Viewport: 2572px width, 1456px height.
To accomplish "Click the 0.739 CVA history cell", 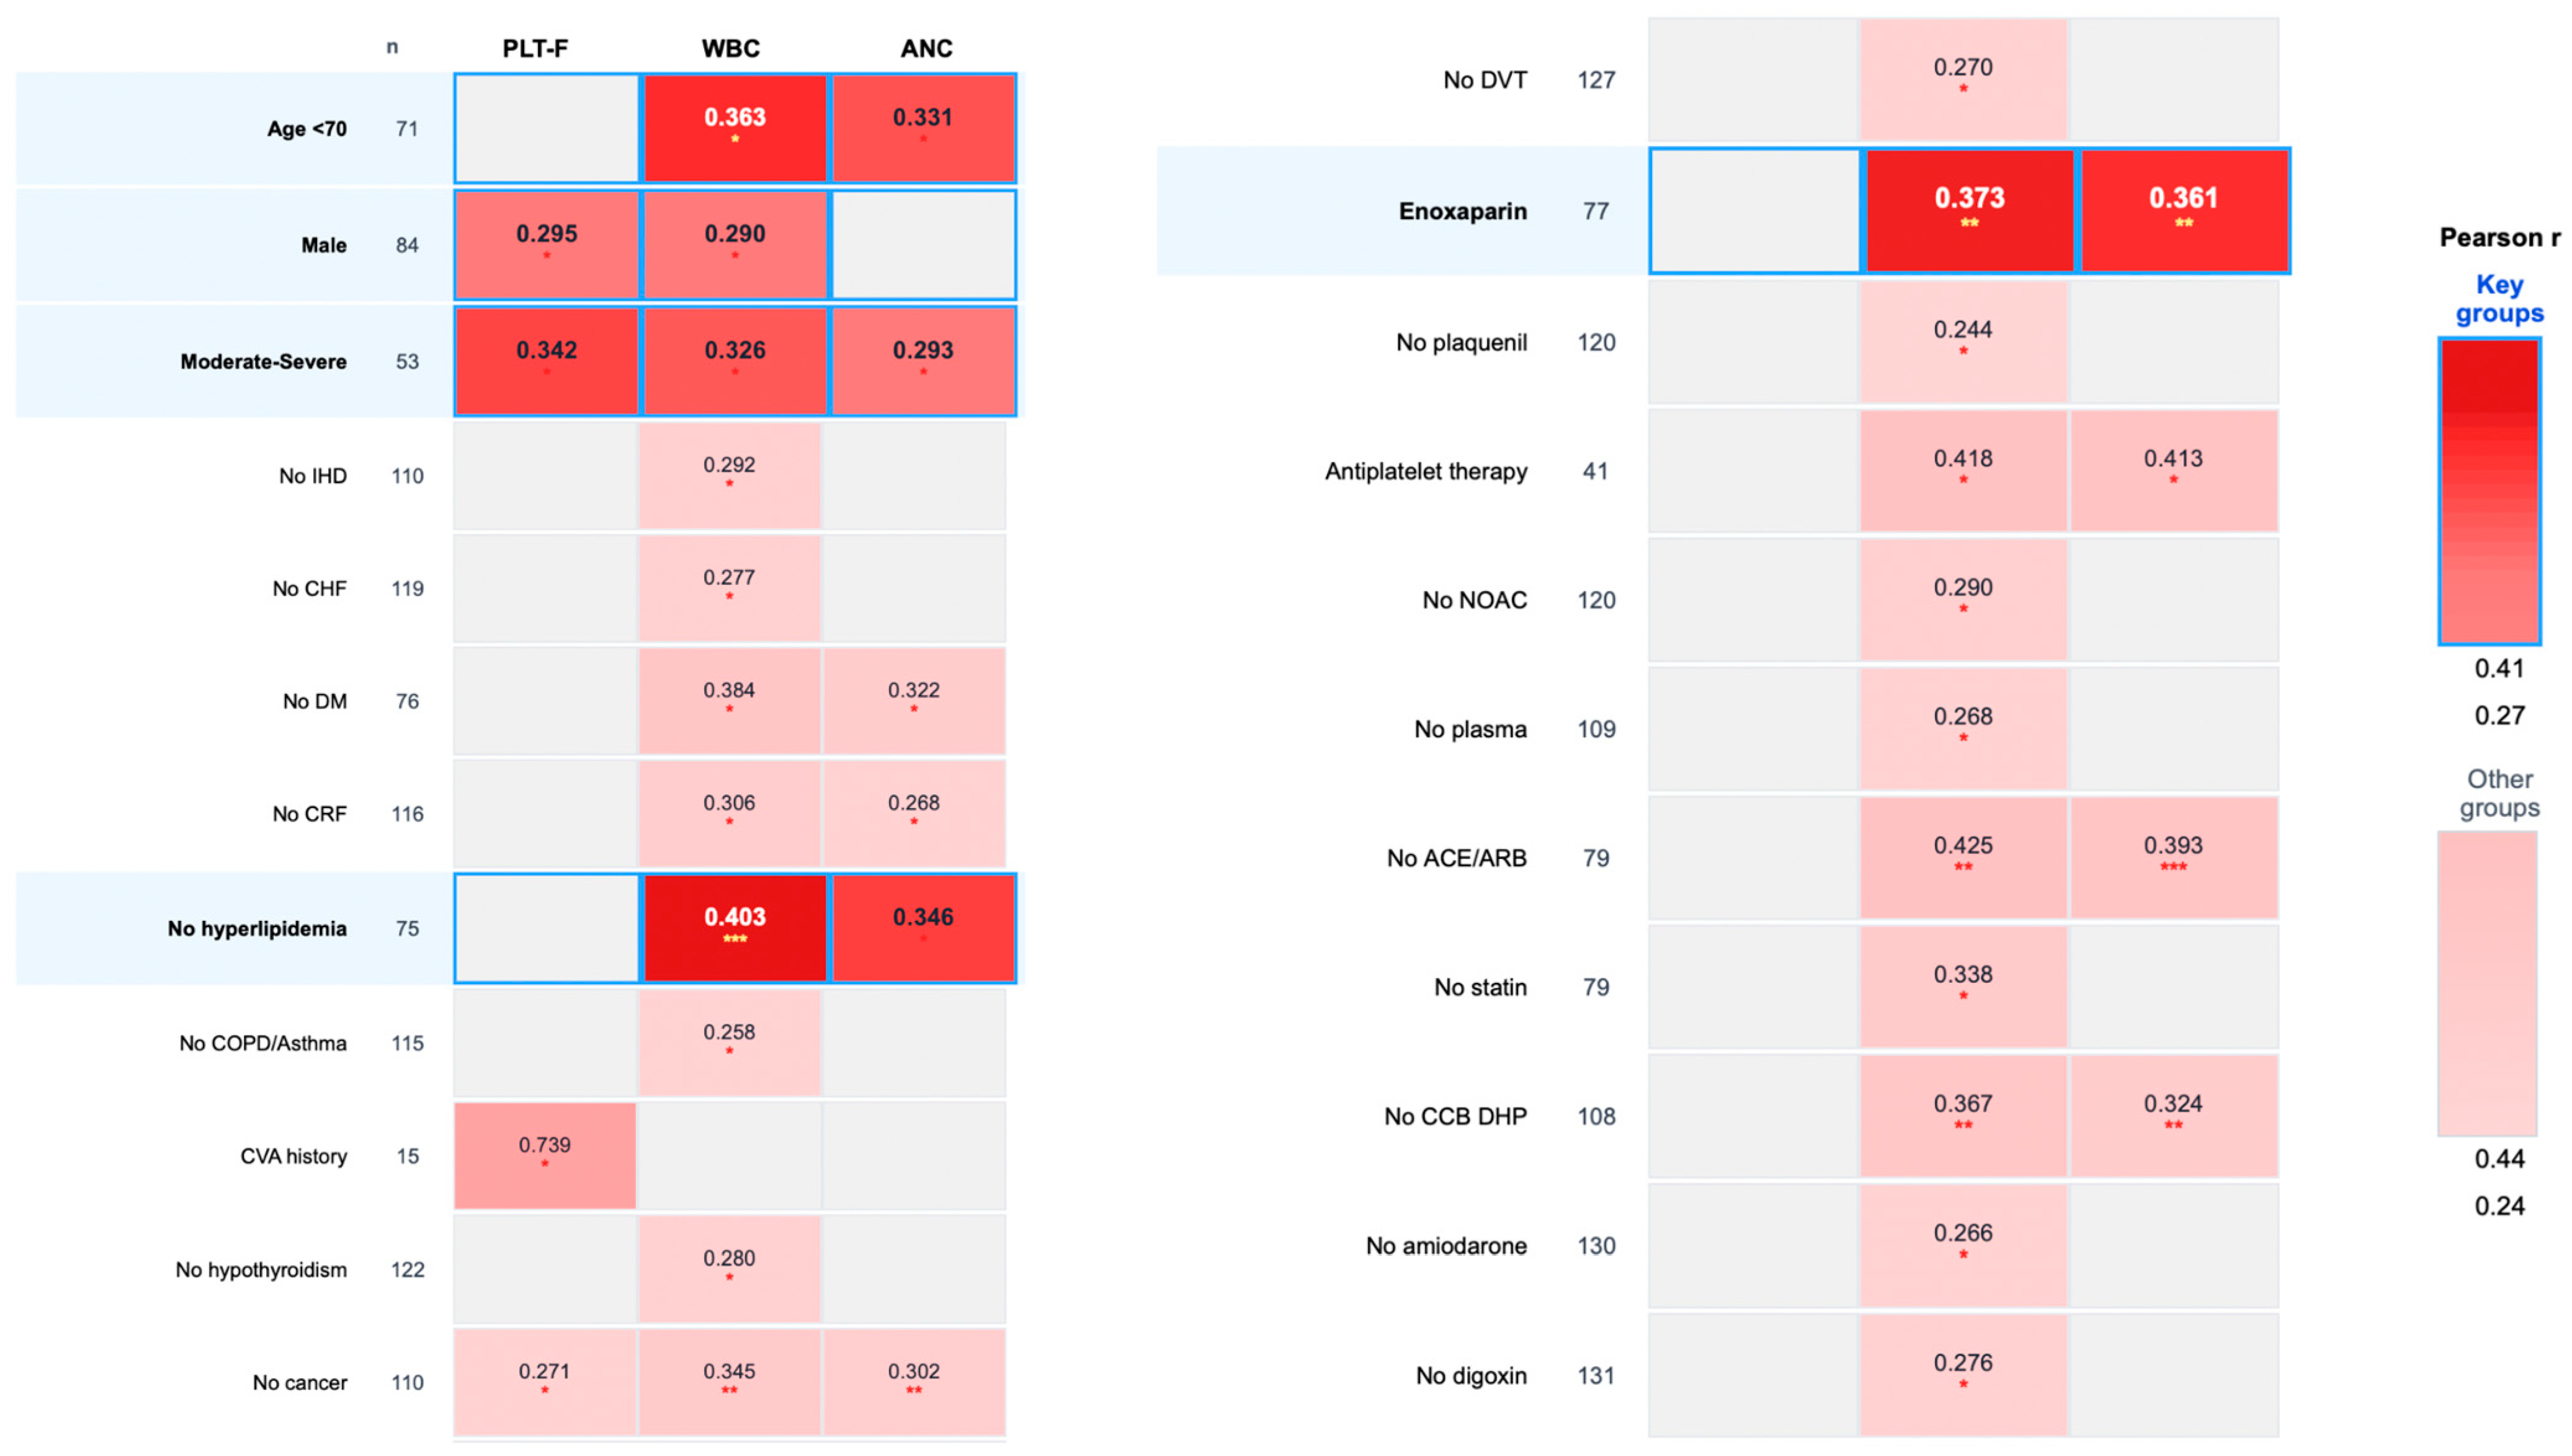I will (545, 1155).
